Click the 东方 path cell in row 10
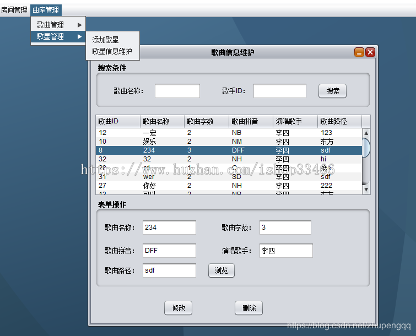This screenshot has width=416, height=336. 339,142
